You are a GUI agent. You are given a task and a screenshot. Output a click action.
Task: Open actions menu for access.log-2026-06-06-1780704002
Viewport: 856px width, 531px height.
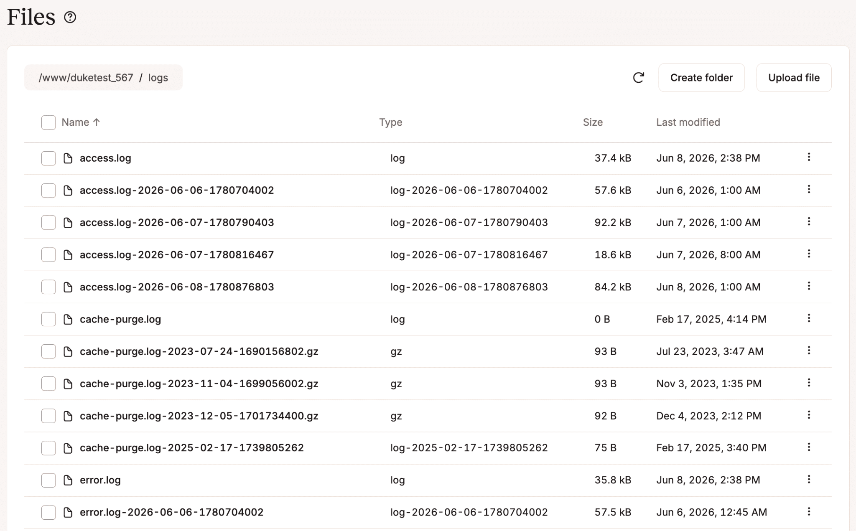point(809,189)
